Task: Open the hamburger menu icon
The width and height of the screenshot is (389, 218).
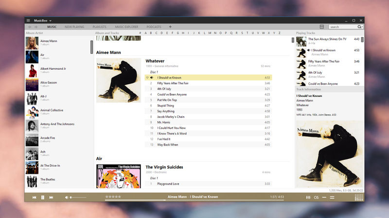Action: pos(28,20)
